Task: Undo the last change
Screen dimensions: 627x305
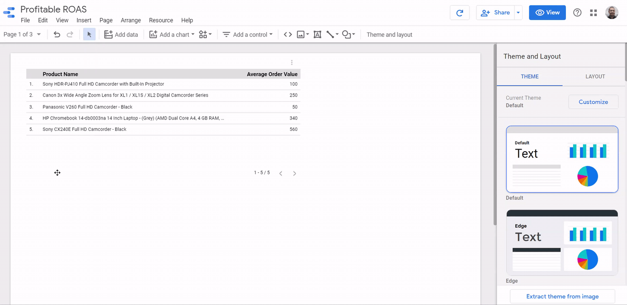Action: click(57, 34)
